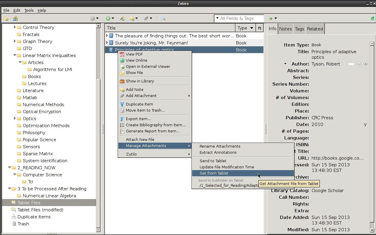Viewport: 376px width, 235px height.
Task: Switch to the Tags tab
Action: coord(299,29)
